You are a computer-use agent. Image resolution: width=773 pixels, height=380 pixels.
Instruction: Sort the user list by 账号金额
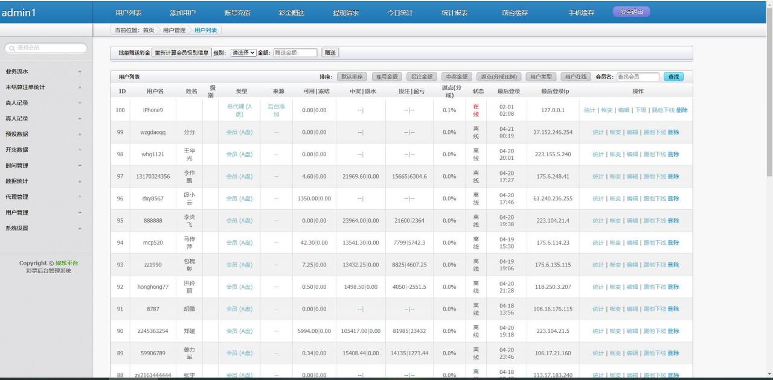(386, 77)
